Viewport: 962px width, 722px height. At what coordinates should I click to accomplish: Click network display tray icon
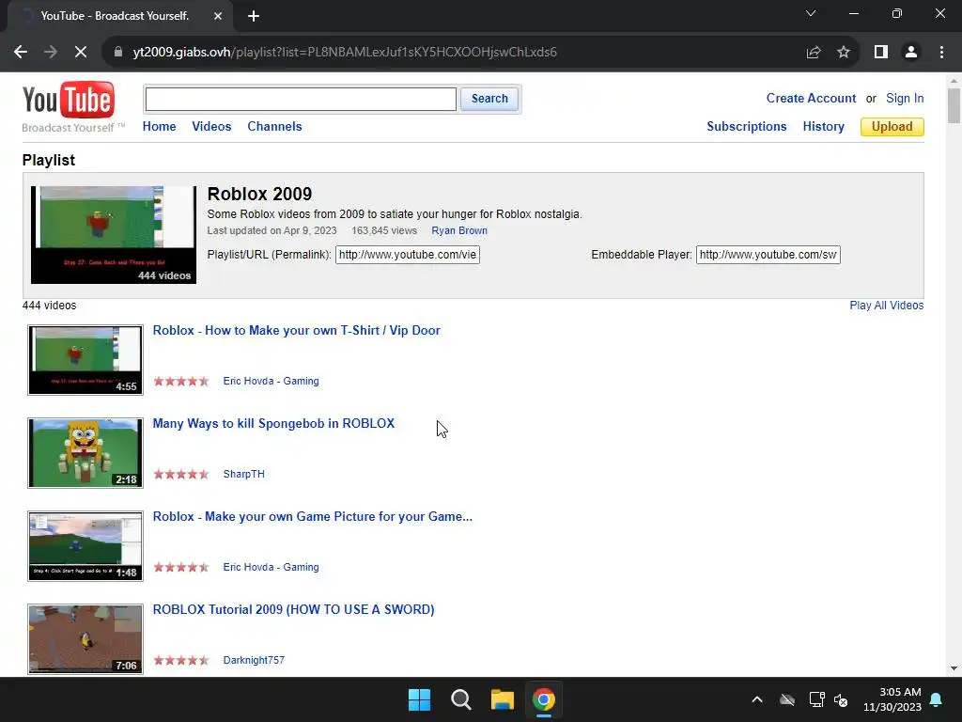[816, 699]
